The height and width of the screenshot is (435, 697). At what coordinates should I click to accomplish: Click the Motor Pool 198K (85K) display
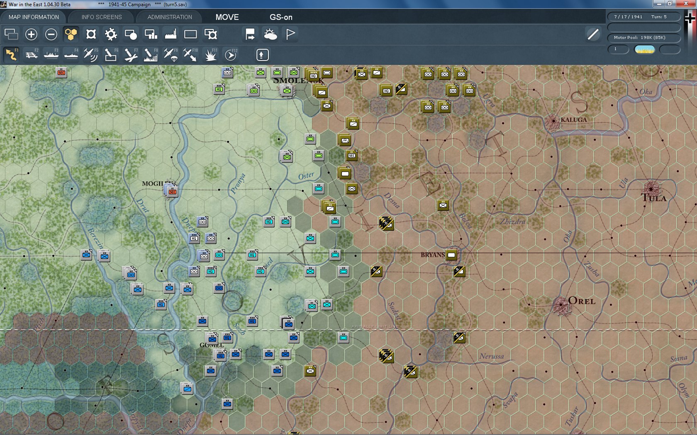644,38
